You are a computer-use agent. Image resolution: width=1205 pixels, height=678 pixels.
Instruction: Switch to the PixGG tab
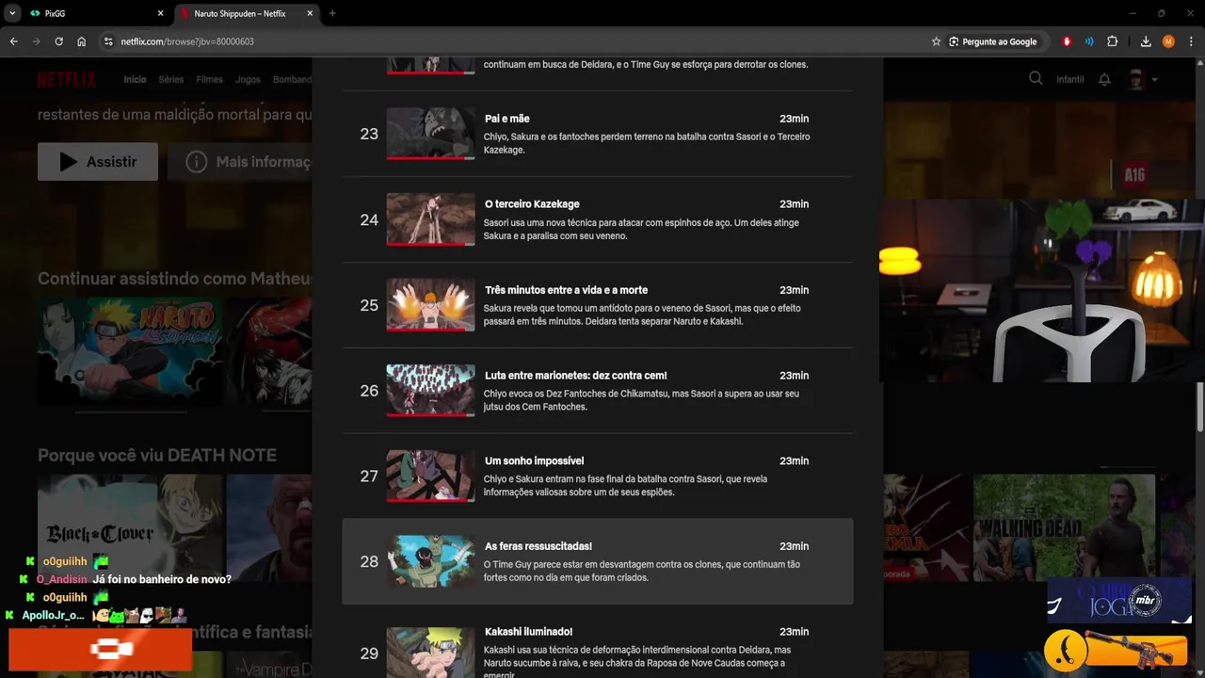tap(96, 13)
